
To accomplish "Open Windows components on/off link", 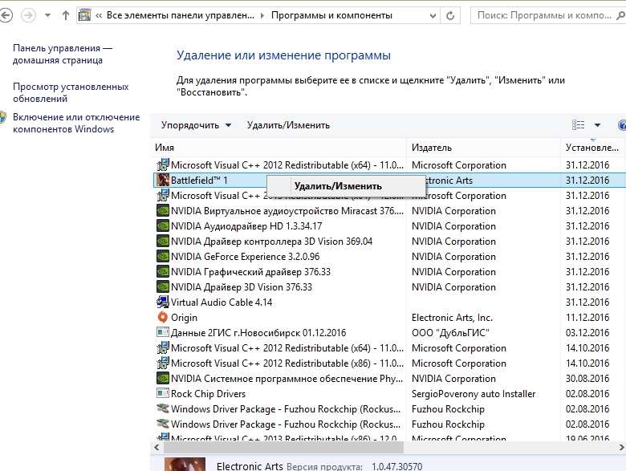I will [x=76, y=123].
